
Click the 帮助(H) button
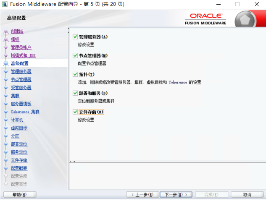click(x=20, y=195)
